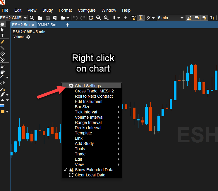Screen dimensions: 218x191
Task: Select the parallel lines channel tool
Action: pos(2,54)
